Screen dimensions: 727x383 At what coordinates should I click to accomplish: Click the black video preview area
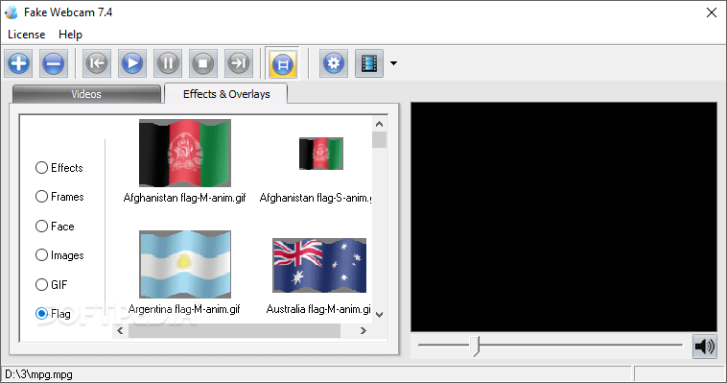(564, 217)
